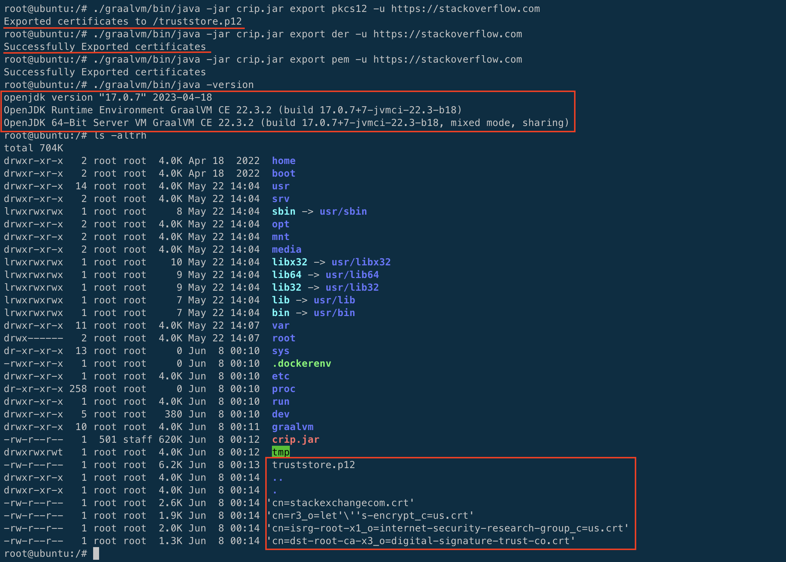
Task: Place cursor at the terminal prompt
Action: click(98, 553)
